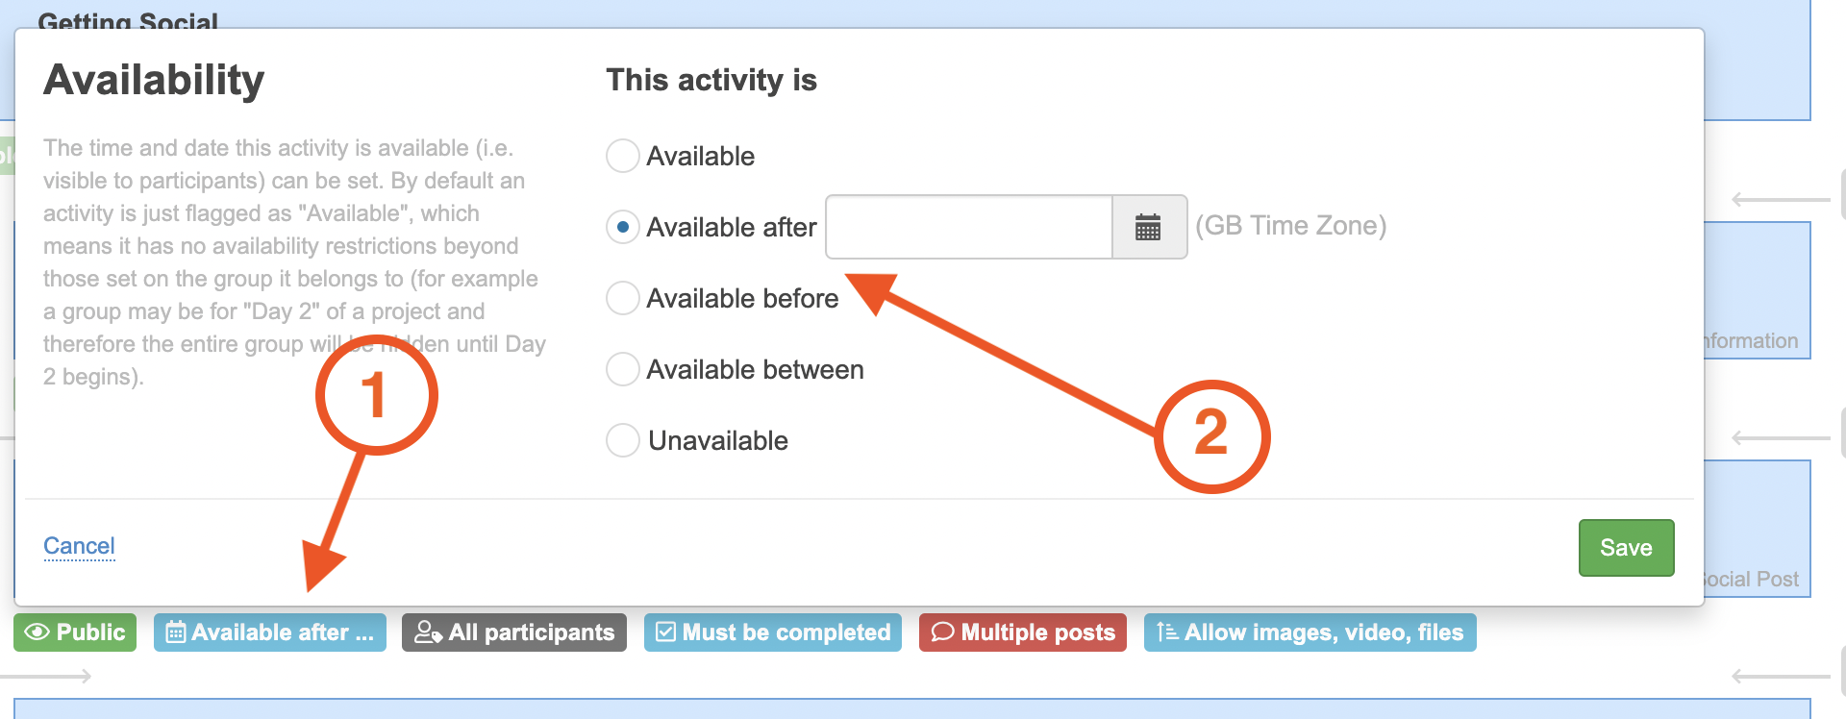Click the checkmark icon on Must be completed
Image resolution: width=1846 pixels, height=719 pixels.
point(665,632)
